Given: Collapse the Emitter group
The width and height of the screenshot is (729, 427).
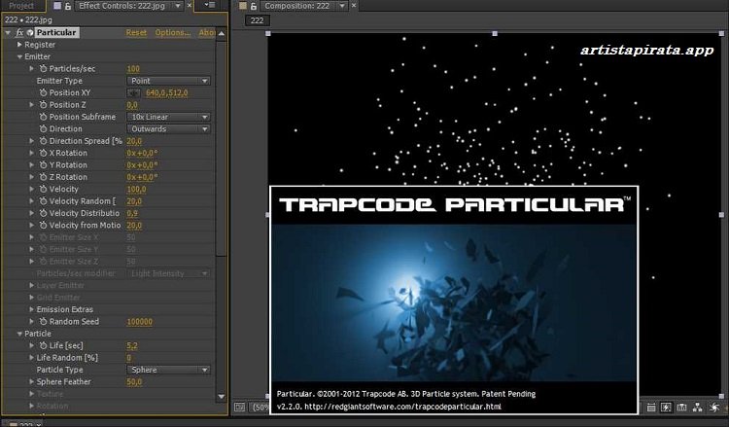Looking at the screenshot, I should 19,56.
